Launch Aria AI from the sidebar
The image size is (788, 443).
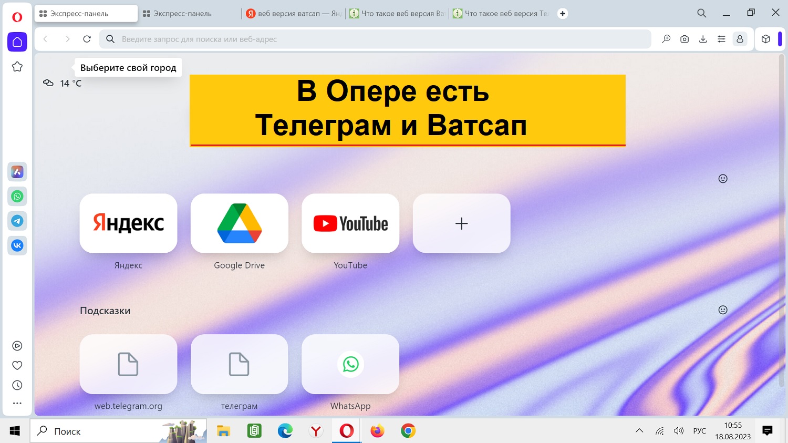(17, 172)
